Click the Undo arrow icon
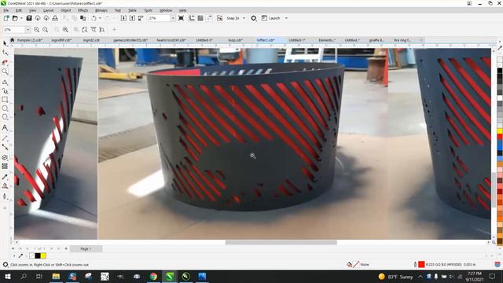Viewport: 503px width, 283px height. [x=94, y=18]
